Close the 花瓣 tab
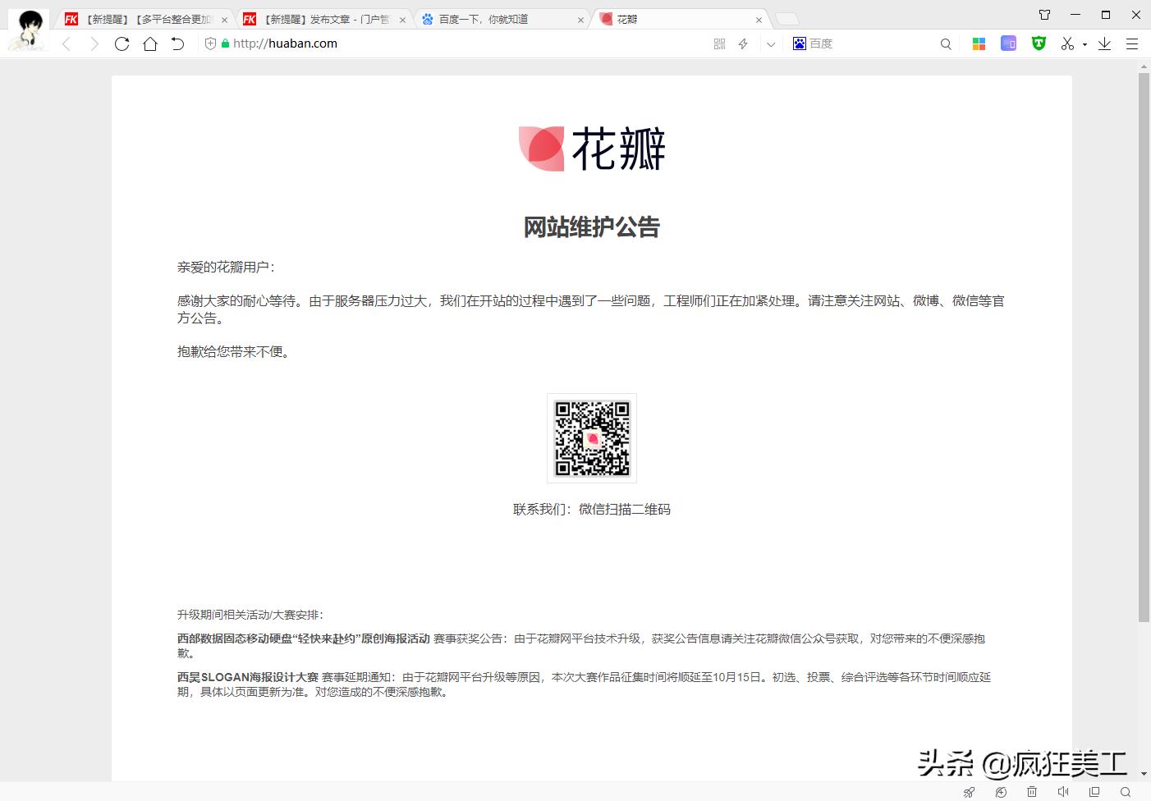This screenshot has width=1151, height=801. [759, 20]
